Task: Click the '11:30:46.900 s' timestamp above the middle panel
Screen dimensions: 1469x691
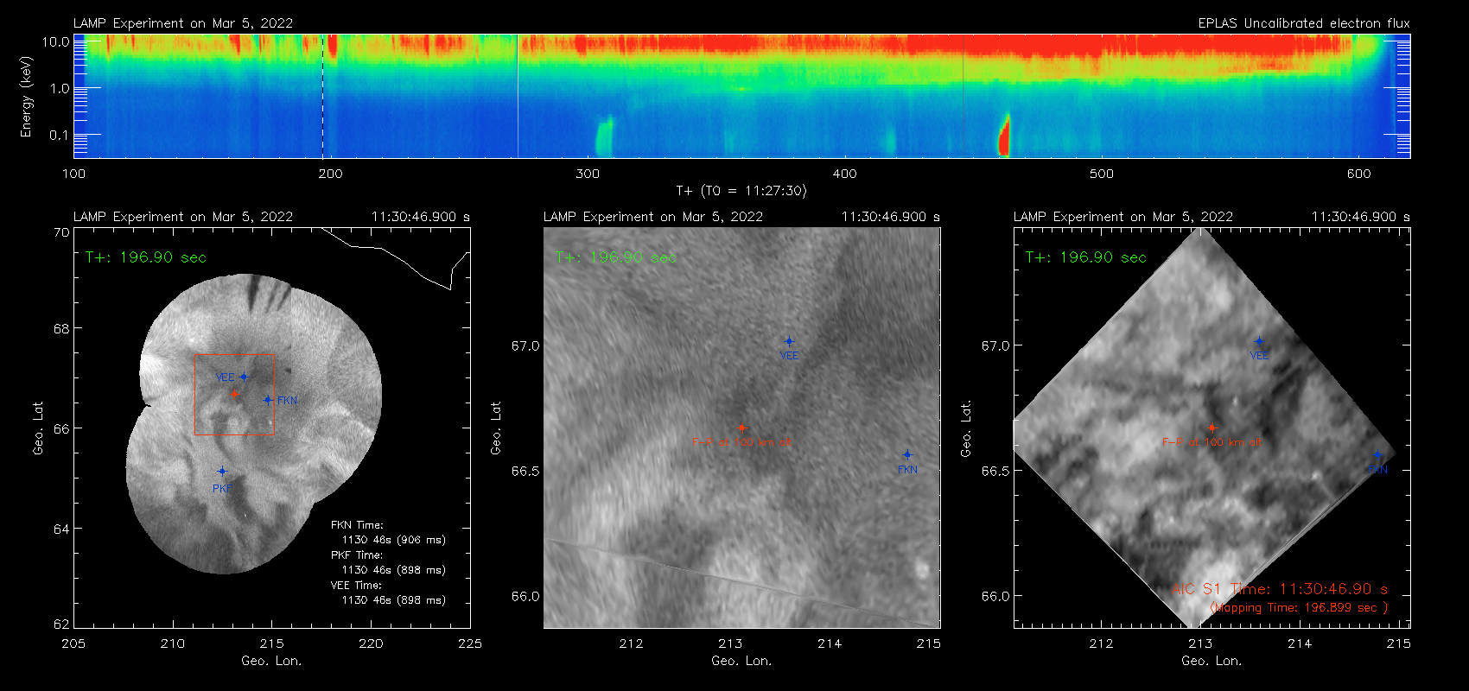Action: [x=891, y=217]
